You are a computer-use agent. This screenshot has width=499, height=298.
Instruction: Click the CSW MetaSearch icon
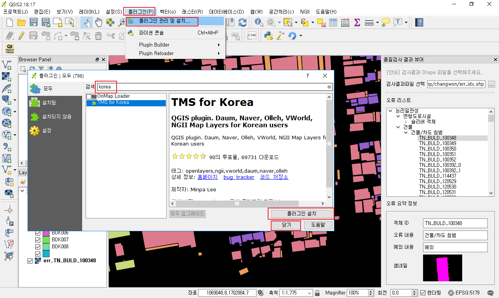click(251, 35)
